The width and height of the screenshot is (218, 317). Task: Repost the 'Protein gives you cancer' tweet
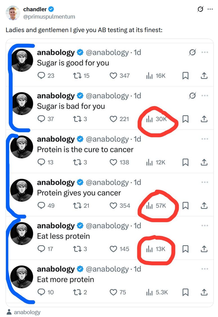pyautogui.click(x=77, y=206)
